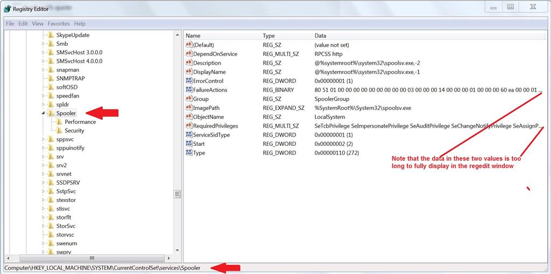Click the Registry Editor title bar icon

click(x=7, y=9)
